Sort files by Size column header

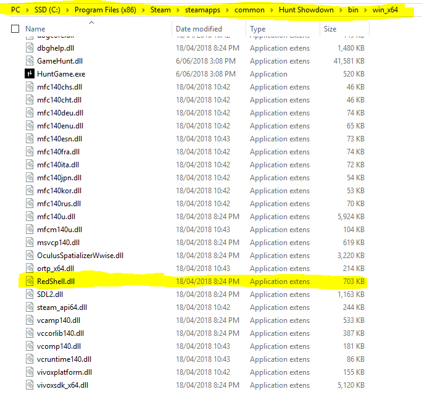click(330, 29)
